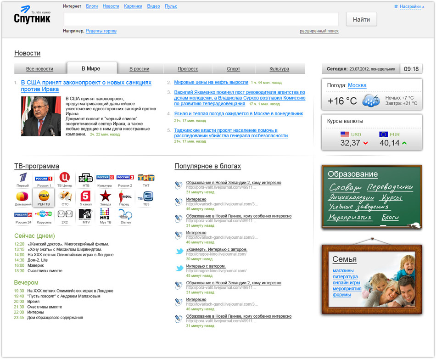Click example query Рецепты тортов
This screenshot has width=436, height=359.
click(x=101, y=31)
